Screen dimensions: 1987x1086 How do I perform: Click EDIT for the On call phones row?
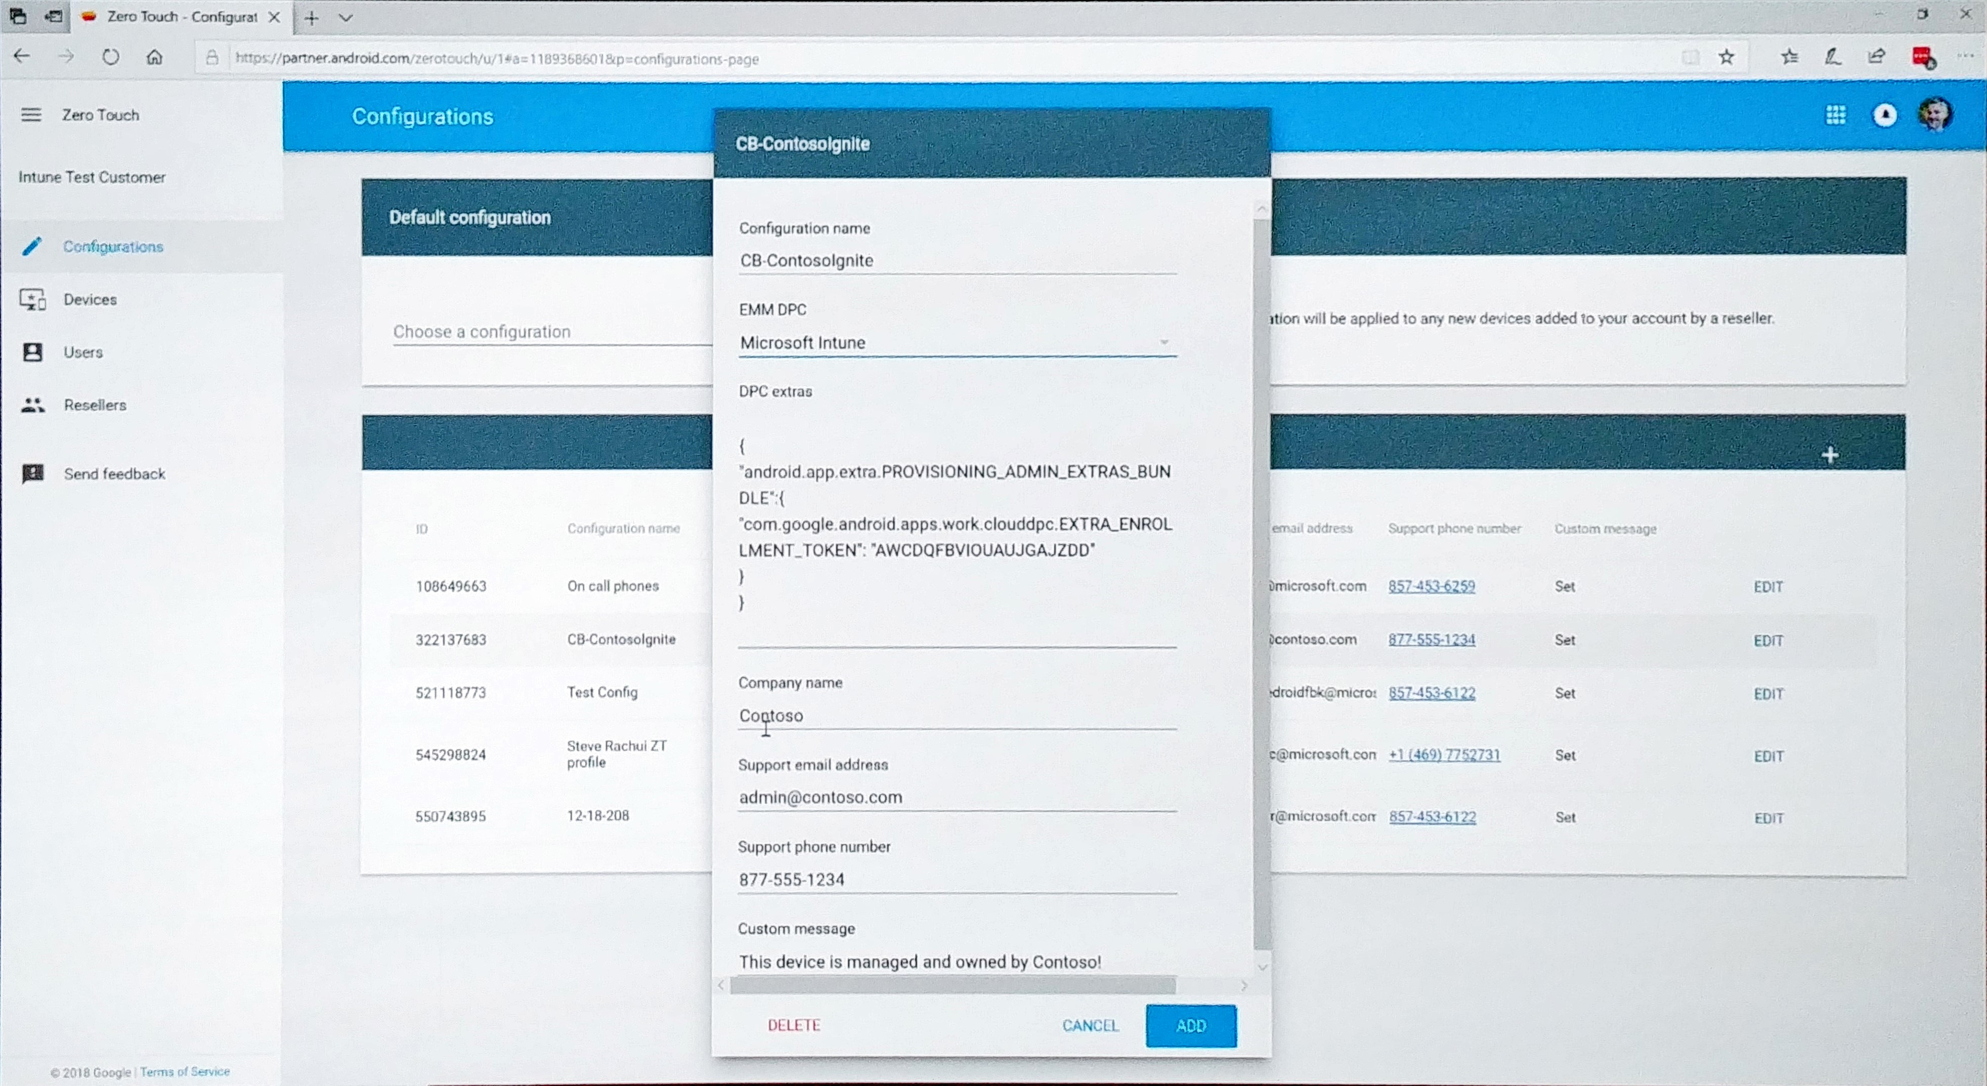coord(1768,587)
